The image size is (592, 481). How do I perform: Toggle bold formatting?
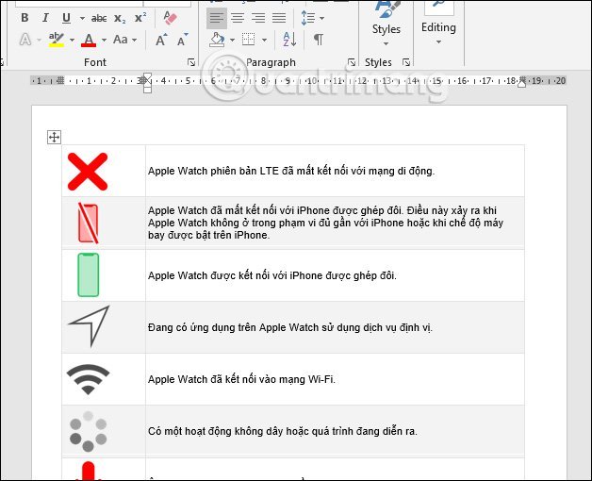click(x=24, y=18)
